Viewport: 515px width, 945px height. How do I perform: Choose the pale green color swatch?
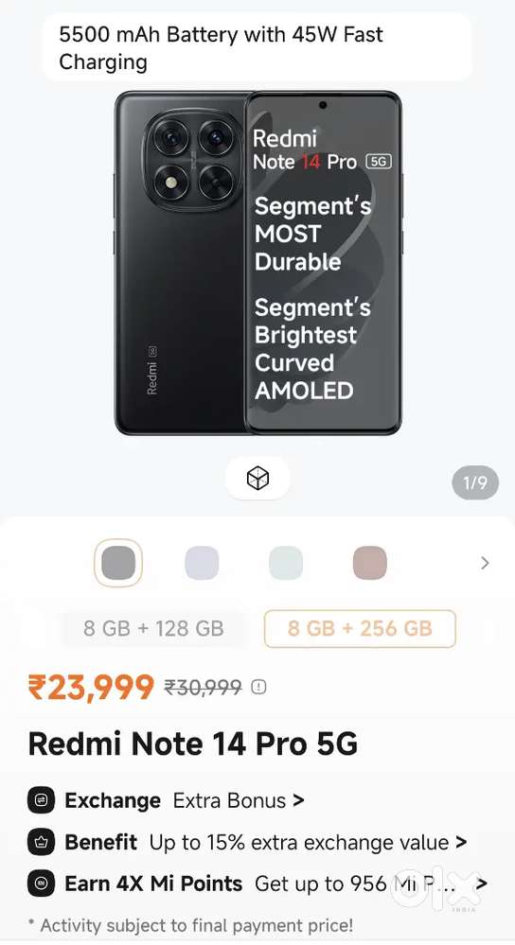[x=286, y=563]
